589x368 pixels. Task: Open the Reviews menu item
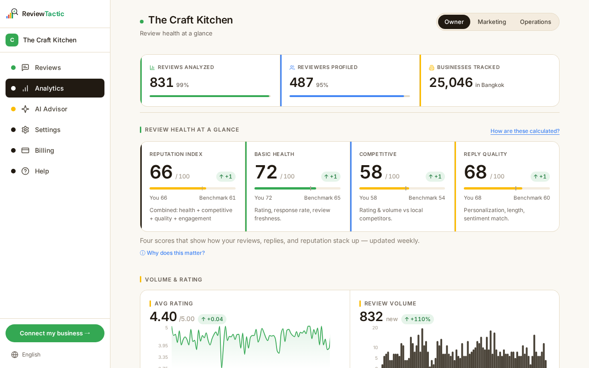point(55,68)
